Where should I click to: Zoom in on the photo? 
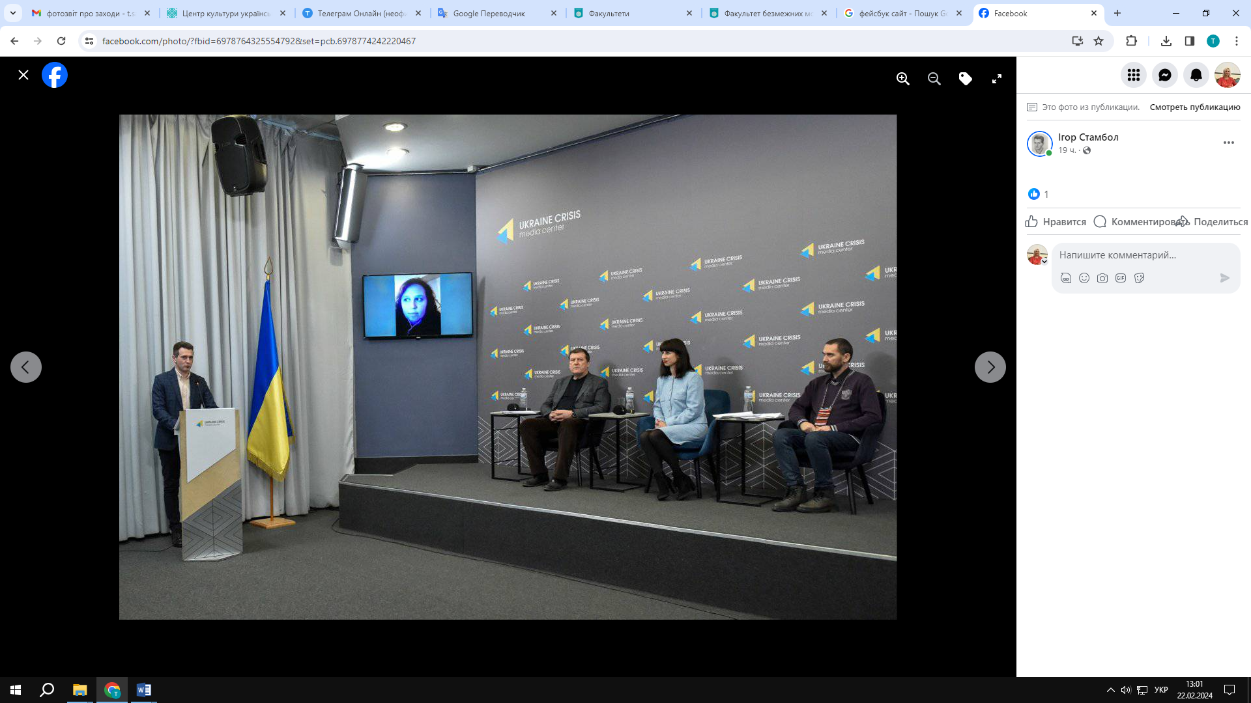point(902,79)
